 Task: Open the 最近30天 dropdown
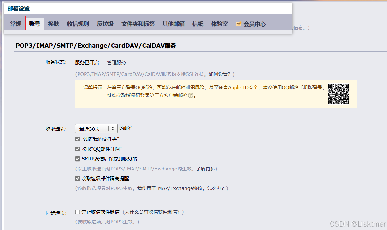click(96, 129)
